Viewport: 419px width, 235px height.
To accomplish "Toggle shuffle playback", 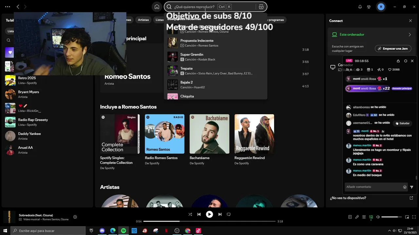I will pos(190,214).
